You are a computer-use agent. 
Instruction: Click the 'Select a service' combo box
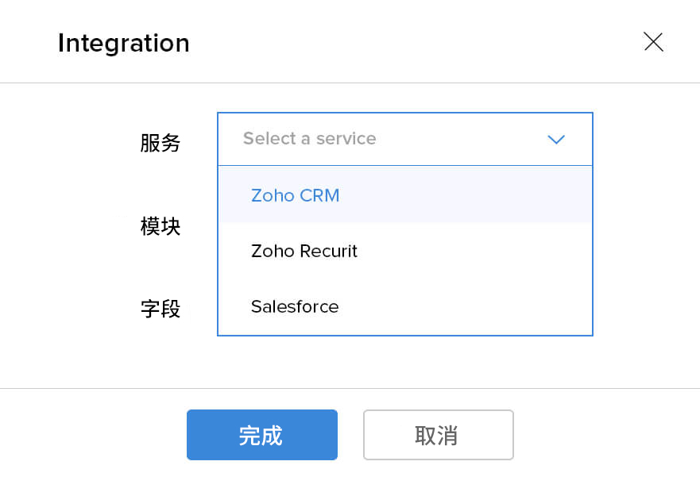[x=404, y=139]
